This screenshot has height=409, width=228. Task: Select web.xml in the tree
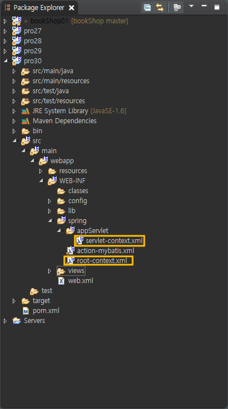point(80,281)
